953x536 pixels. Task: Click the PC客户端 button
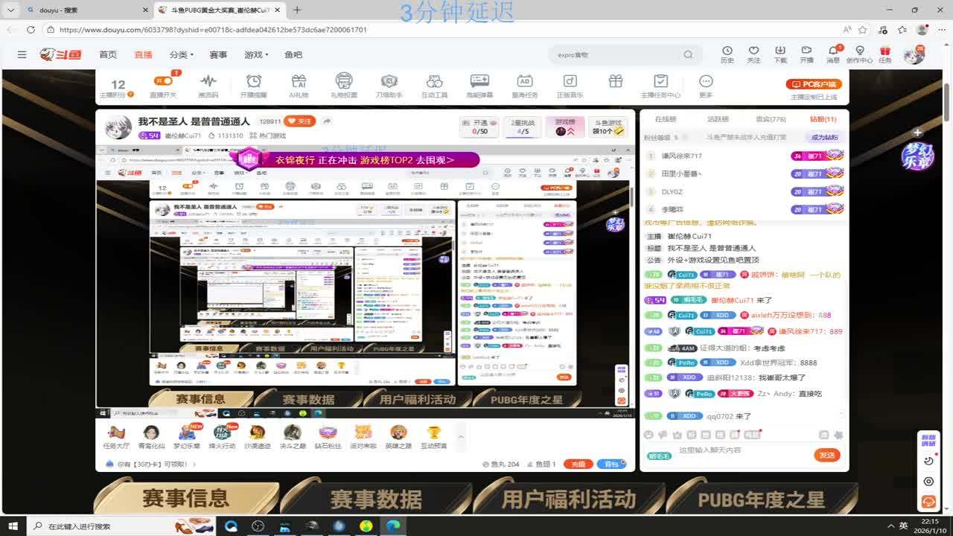(814, 84)
